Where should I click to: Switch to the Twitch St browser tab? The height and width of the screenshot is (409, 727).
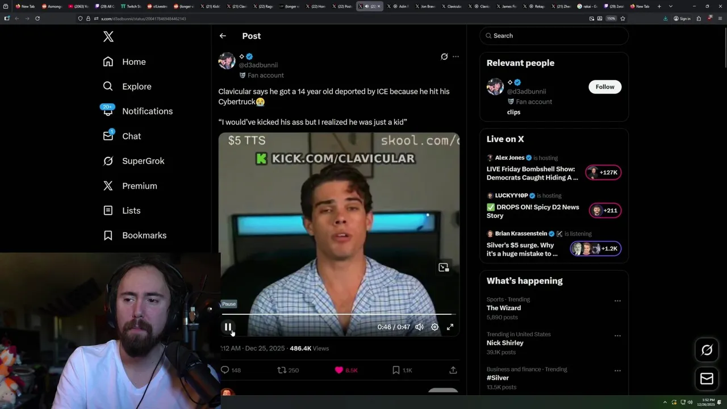point(131,6)
